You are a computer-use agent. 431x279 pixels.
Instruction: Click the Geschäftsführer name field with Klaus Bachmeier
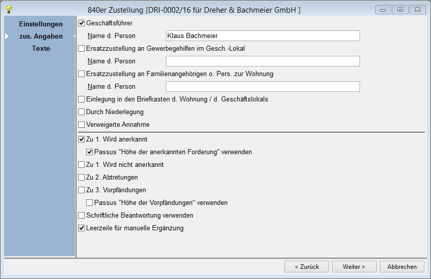pos(262,36)
